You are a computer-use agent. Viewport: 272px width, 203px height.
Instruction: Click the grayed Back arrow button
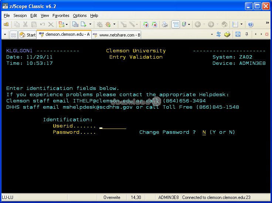pyautogui.click(x=198, y=24)
